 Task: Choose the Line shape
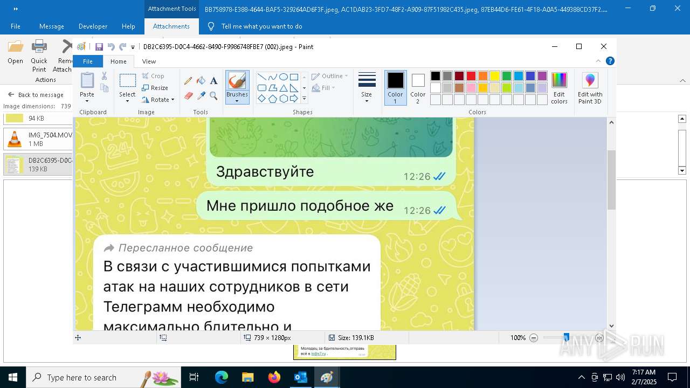pos(261,77)
